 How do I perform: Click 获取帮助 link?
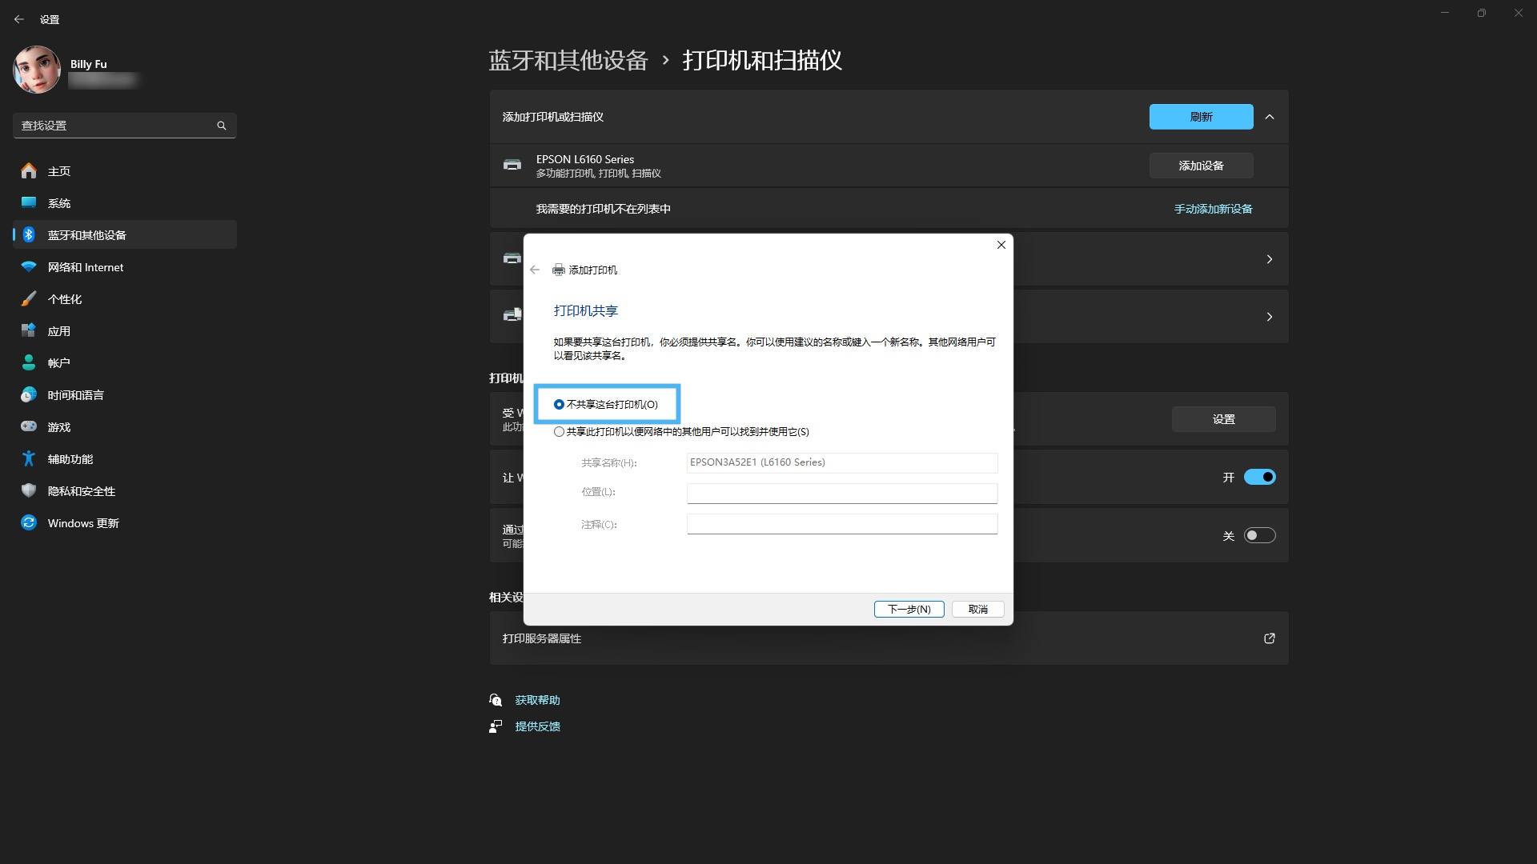(537, 700)
